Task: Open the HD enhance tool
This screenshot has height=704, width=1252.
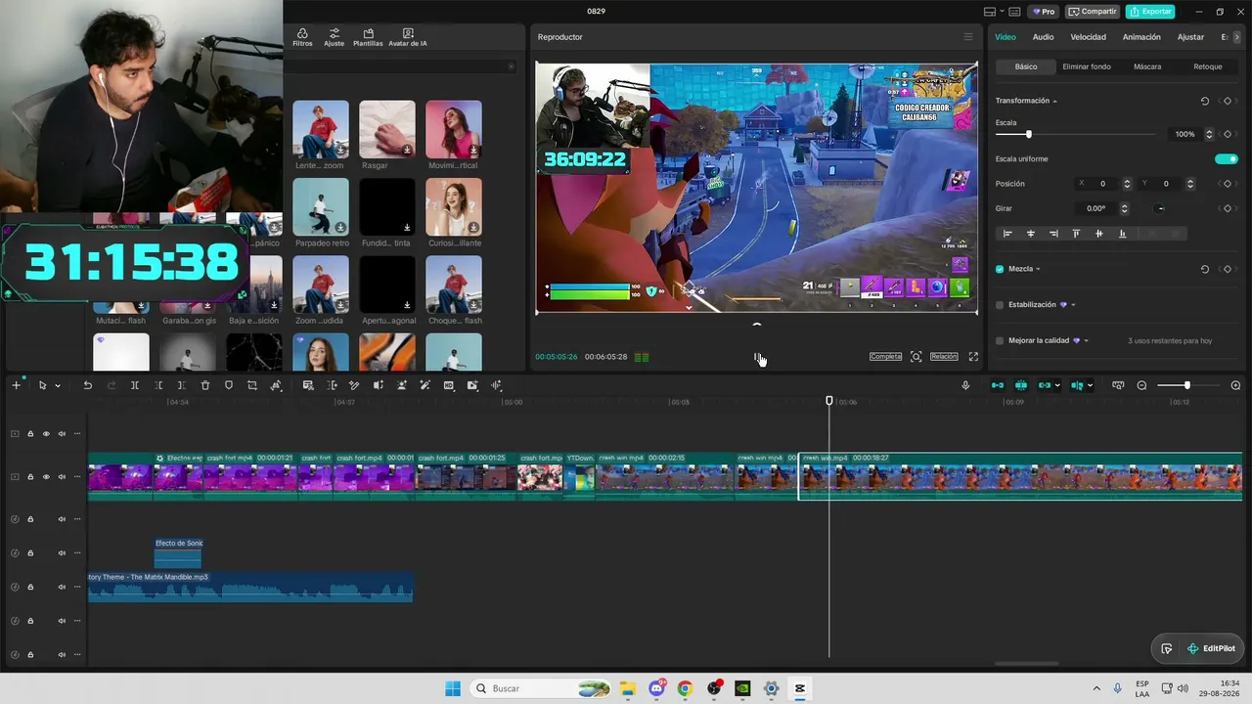Action: (449, 385)
